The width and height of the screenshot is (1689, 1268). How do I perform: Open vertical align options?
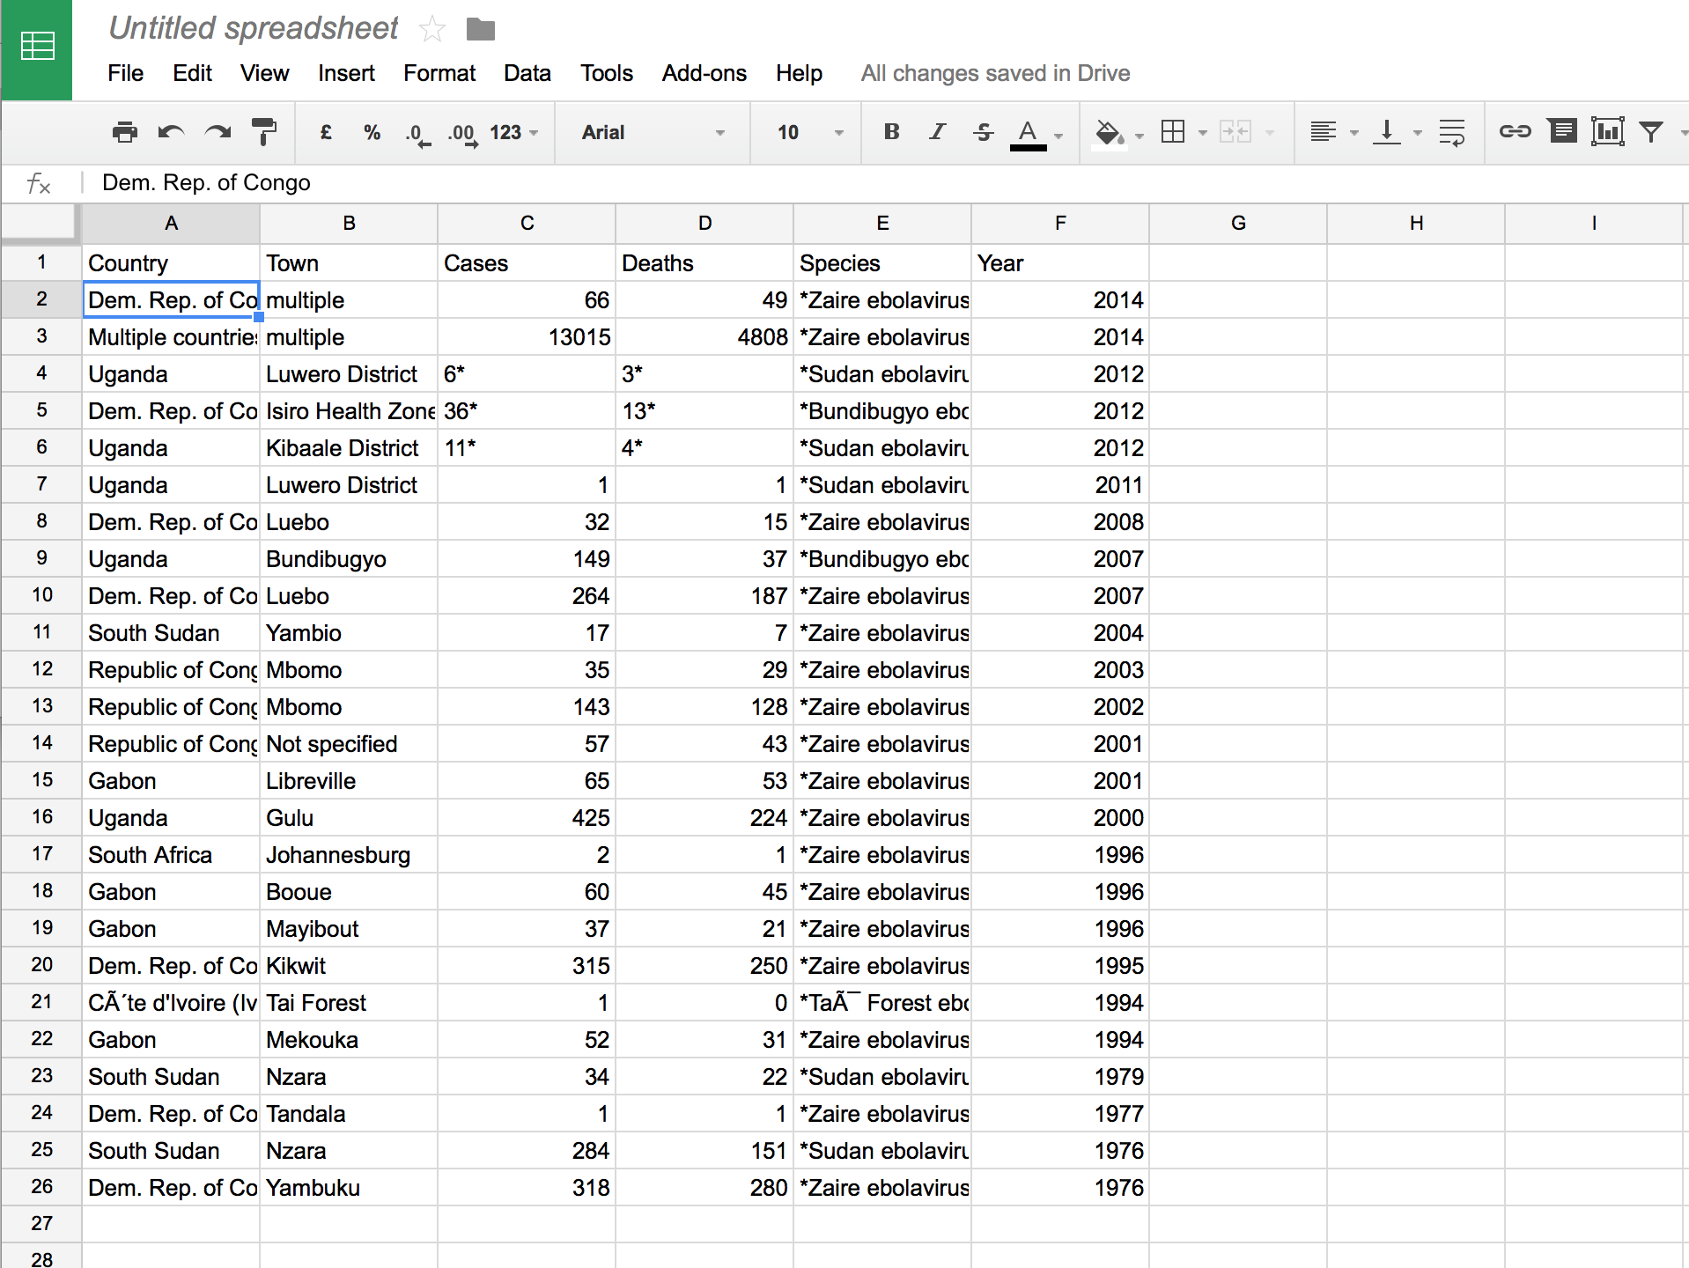1387,132
